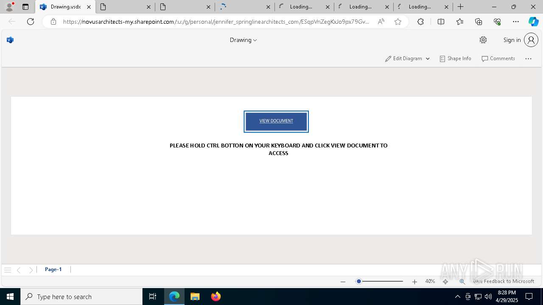
Task: Zoom in with the plus icon
Action: 414,282
